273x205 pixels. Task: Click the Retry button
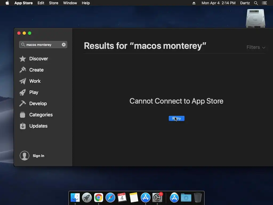(x=176, y=118)
